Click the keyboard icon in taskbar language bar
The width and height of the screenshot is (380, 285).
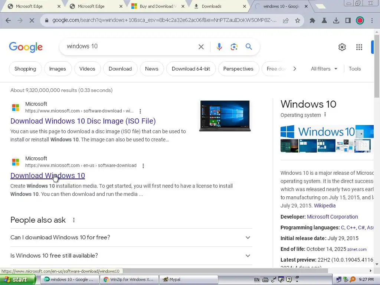click(265, 280)
